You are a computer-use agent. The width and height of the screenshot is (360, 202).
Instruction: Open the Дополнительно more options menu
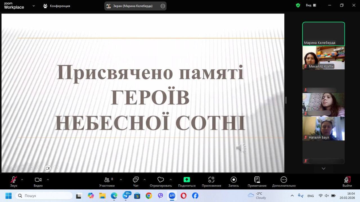coord(283,180)
